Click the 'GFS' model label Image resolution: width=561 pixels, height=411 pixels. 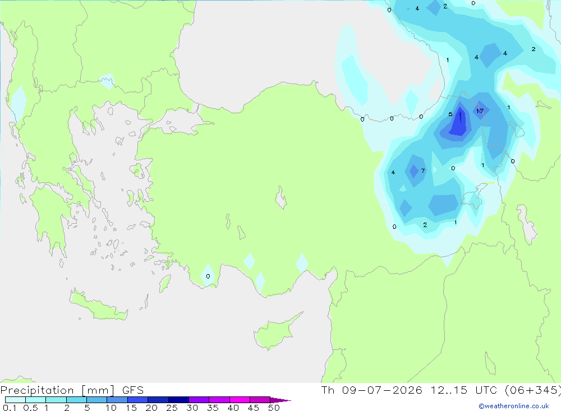[133, 390]
